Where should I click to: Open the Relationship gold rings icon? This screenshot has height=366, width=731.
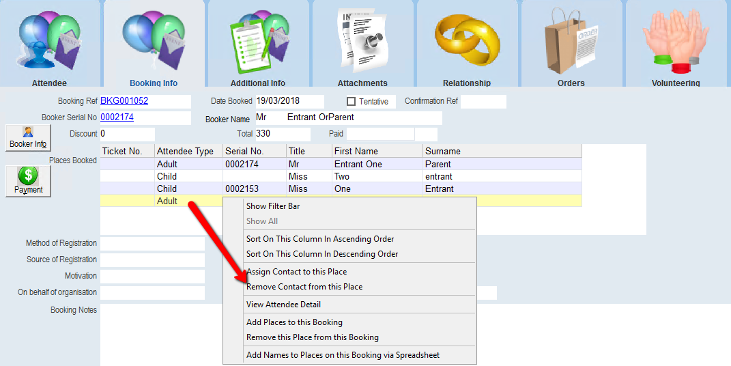466,41
